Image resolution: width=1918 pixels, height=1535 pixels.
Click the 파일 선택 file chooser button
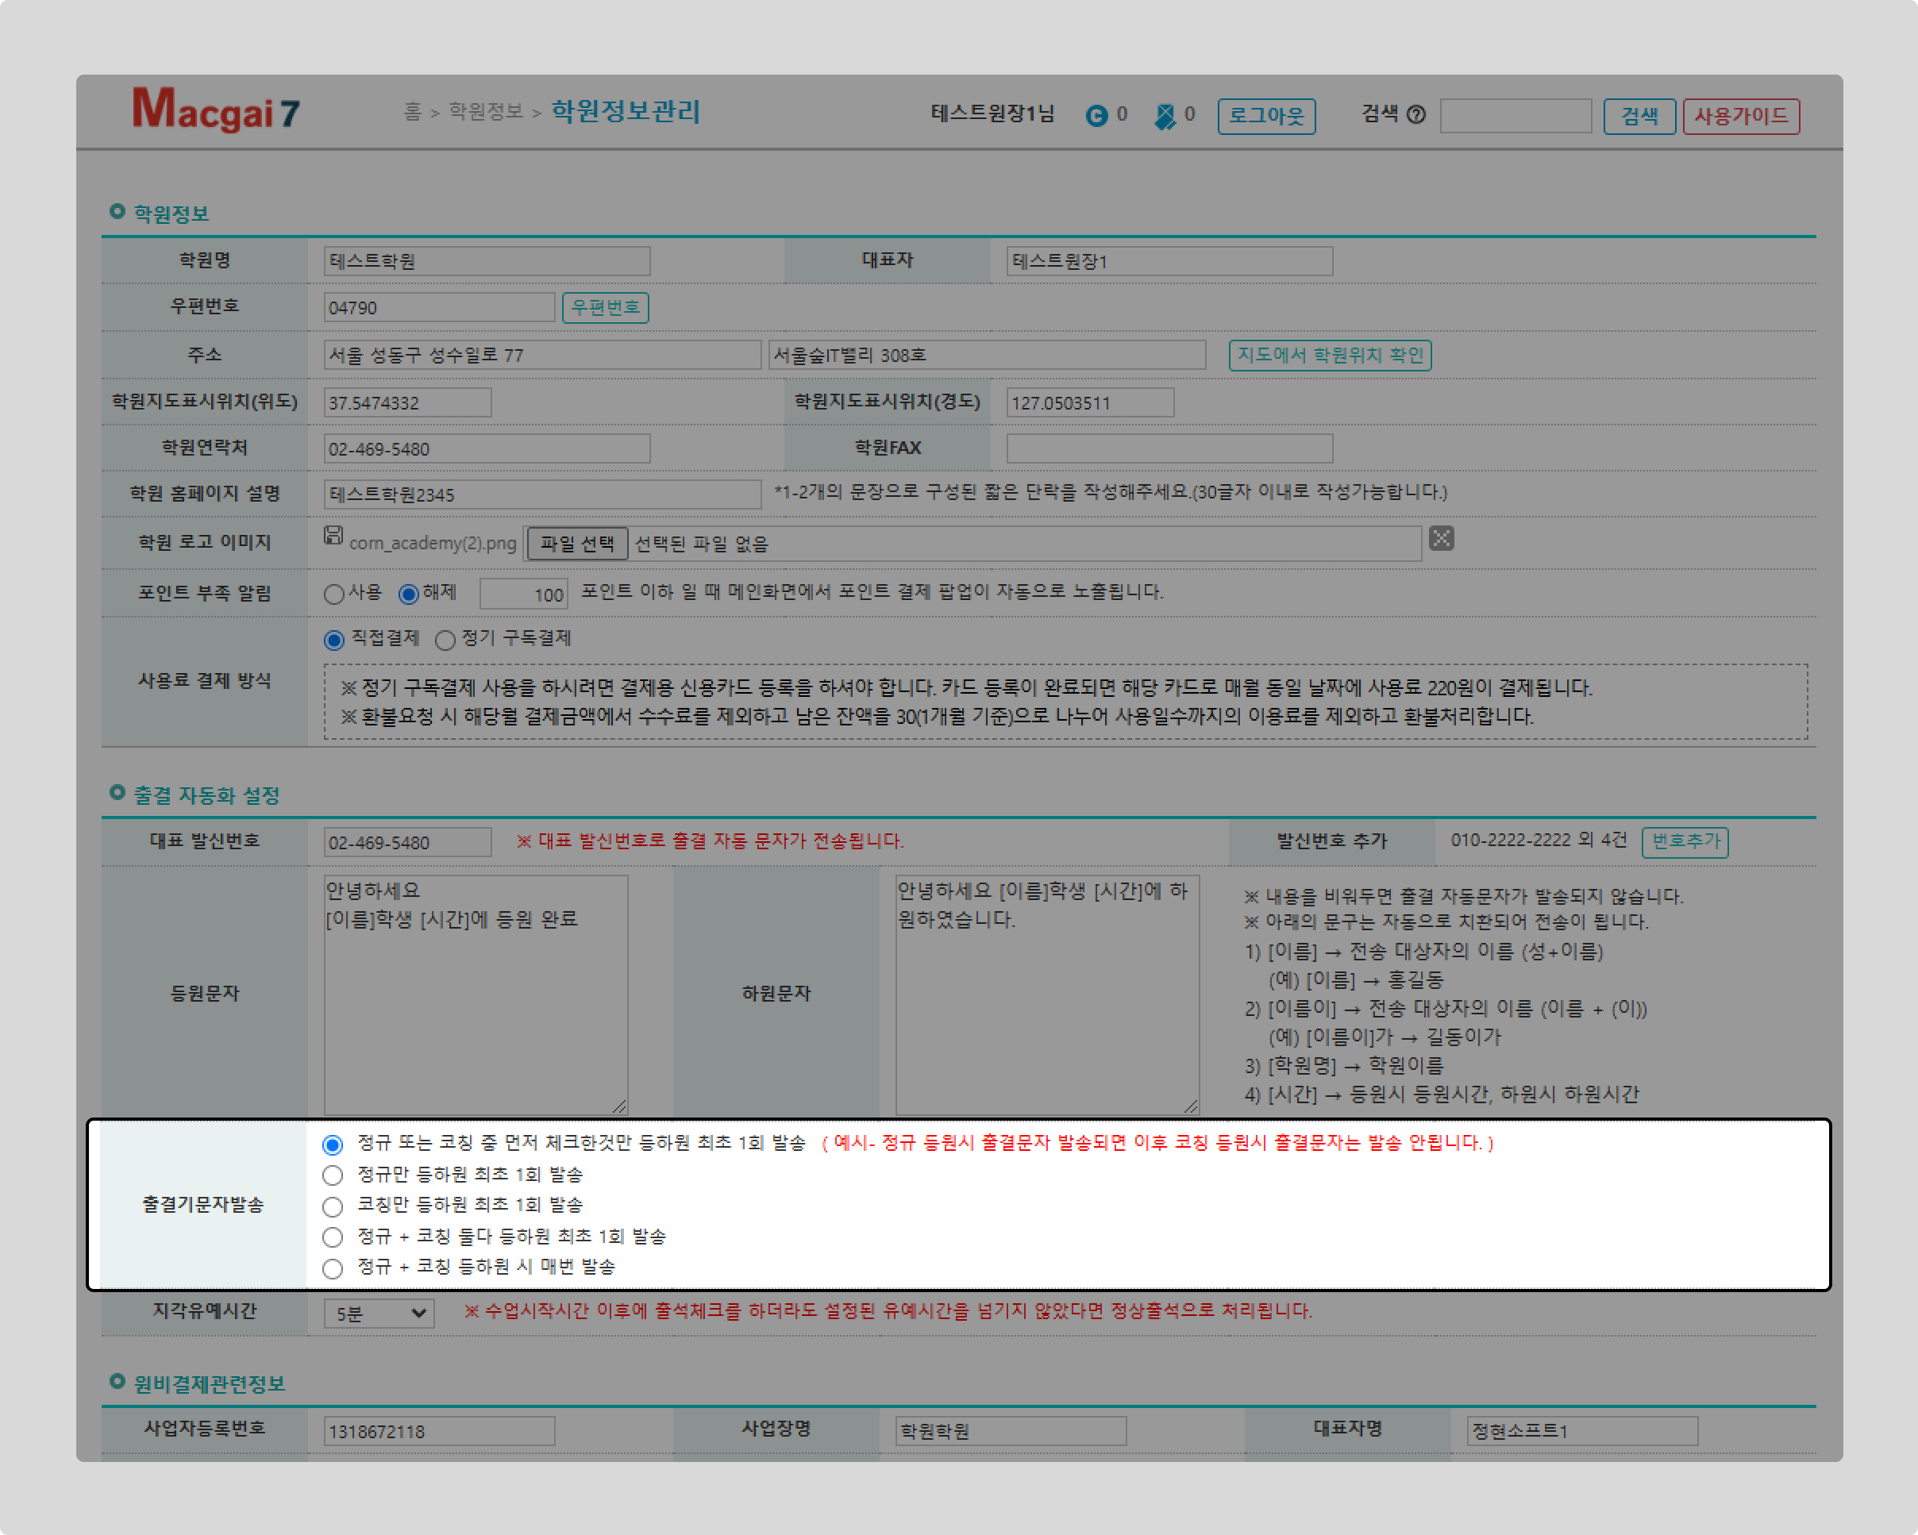tap(576, 544)
